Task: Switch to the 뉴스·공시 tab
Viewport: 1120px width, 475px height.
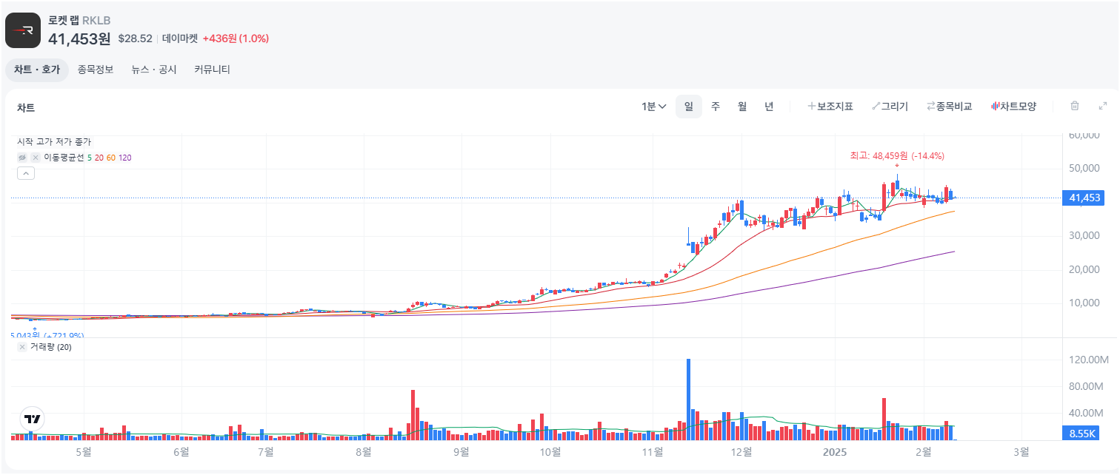Action: pyautogui.click(x=153, y=69)
